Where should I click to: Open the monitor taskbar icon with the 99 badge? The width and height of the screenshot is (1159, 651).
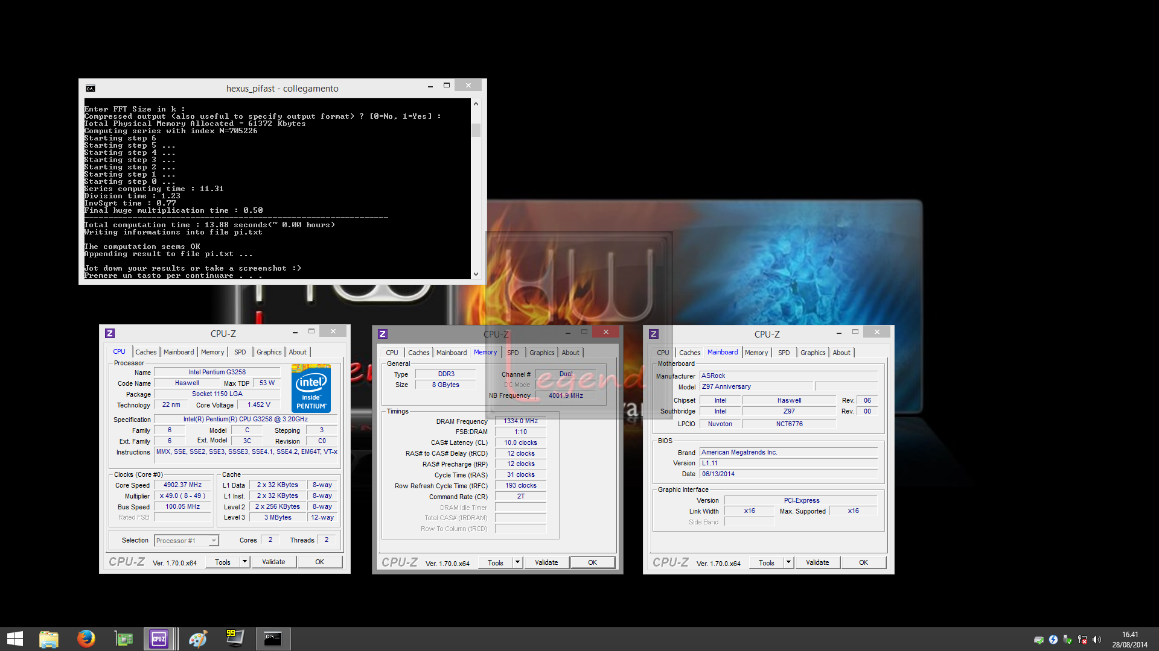(x=235, y=639)
